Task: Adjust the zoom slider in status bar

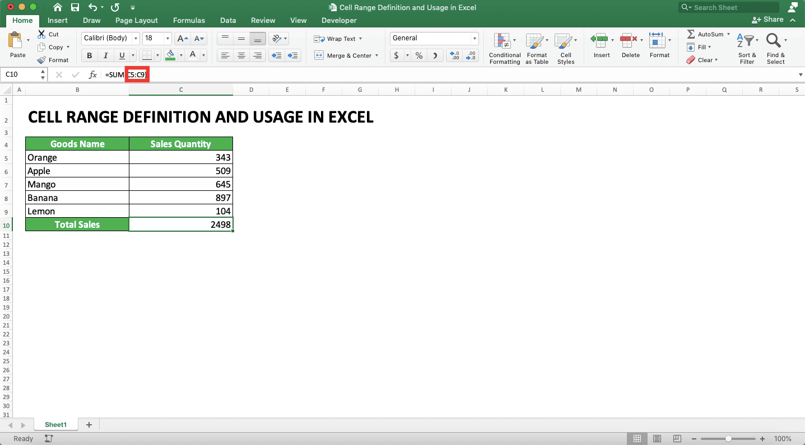Action: point(728,439)
